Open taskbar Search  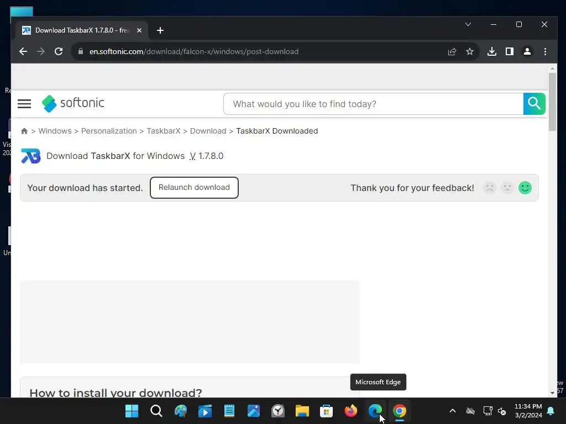pyautogui.click(x=156, y=411)
